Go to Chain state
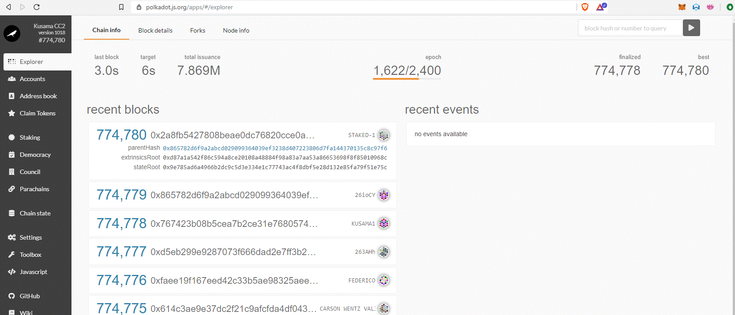Viewport: 735px width, 315px height. (x=36, y=213)
